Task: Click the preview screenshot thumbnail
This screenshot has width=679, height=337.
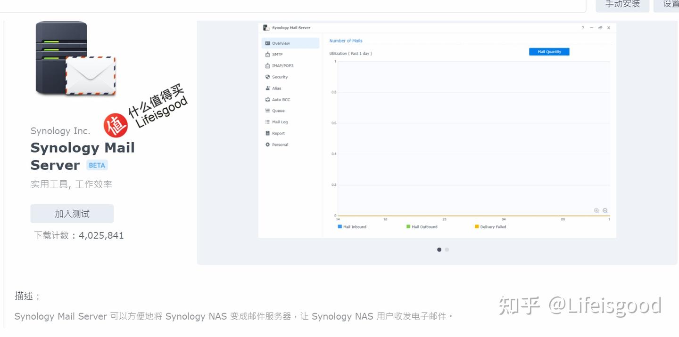Action: click(x=437, y=130)
